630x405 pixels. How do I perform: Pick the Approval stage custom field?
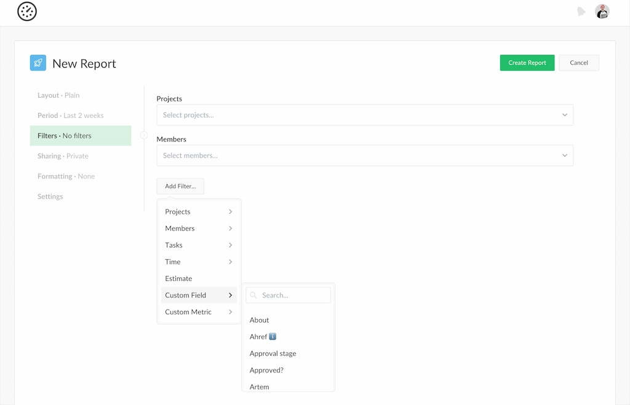coord(273,354)
